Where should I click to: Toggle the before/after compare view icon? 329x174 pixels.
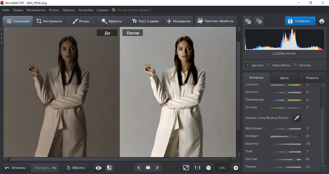point(109,168)
